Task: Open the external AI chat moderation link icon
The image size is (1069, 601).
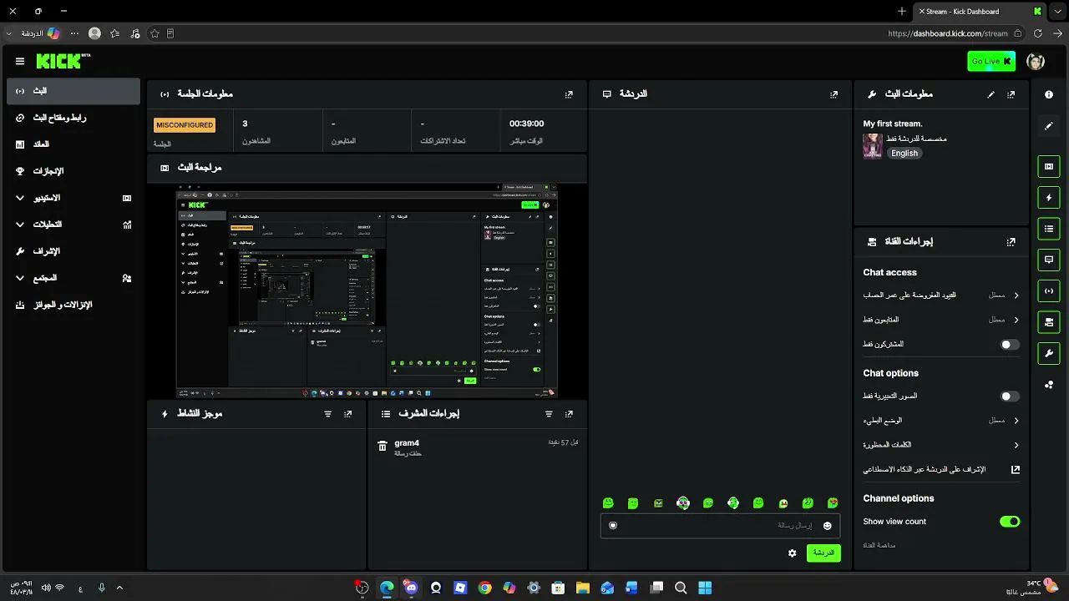Action: point(1016,469)
